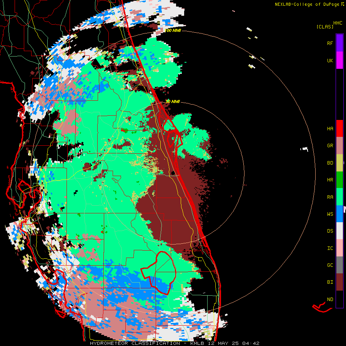
Task: Click the 'HA' legend label
Action: 330,128
